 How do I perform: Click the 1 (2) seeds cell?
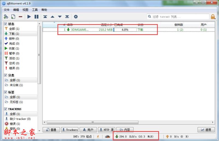tap(180, 30)
